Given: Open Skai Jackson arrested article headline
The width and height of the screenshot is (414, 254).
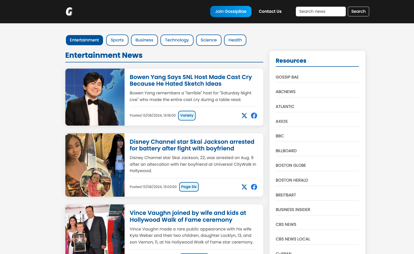Looking at the screenshot, I should 192,145.
